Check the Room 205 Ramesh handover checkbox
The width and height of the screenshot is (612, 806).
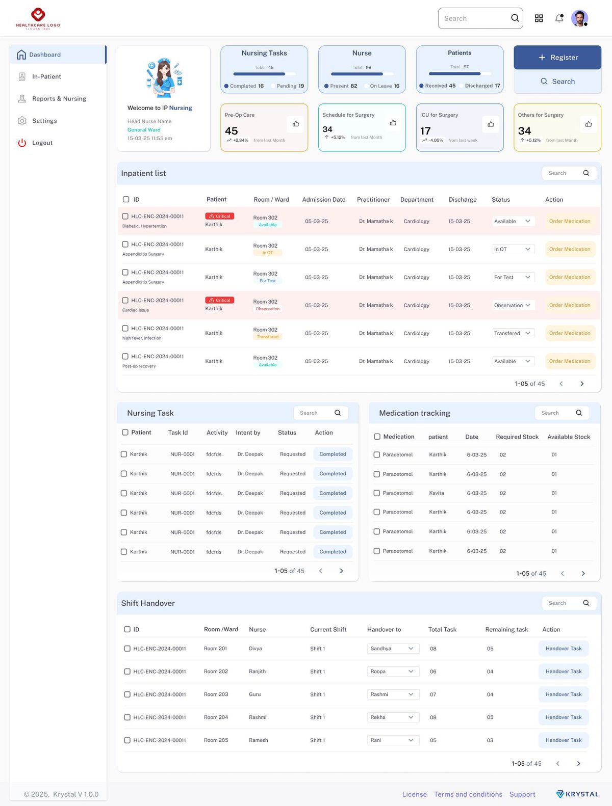click(x=127, y=740)
